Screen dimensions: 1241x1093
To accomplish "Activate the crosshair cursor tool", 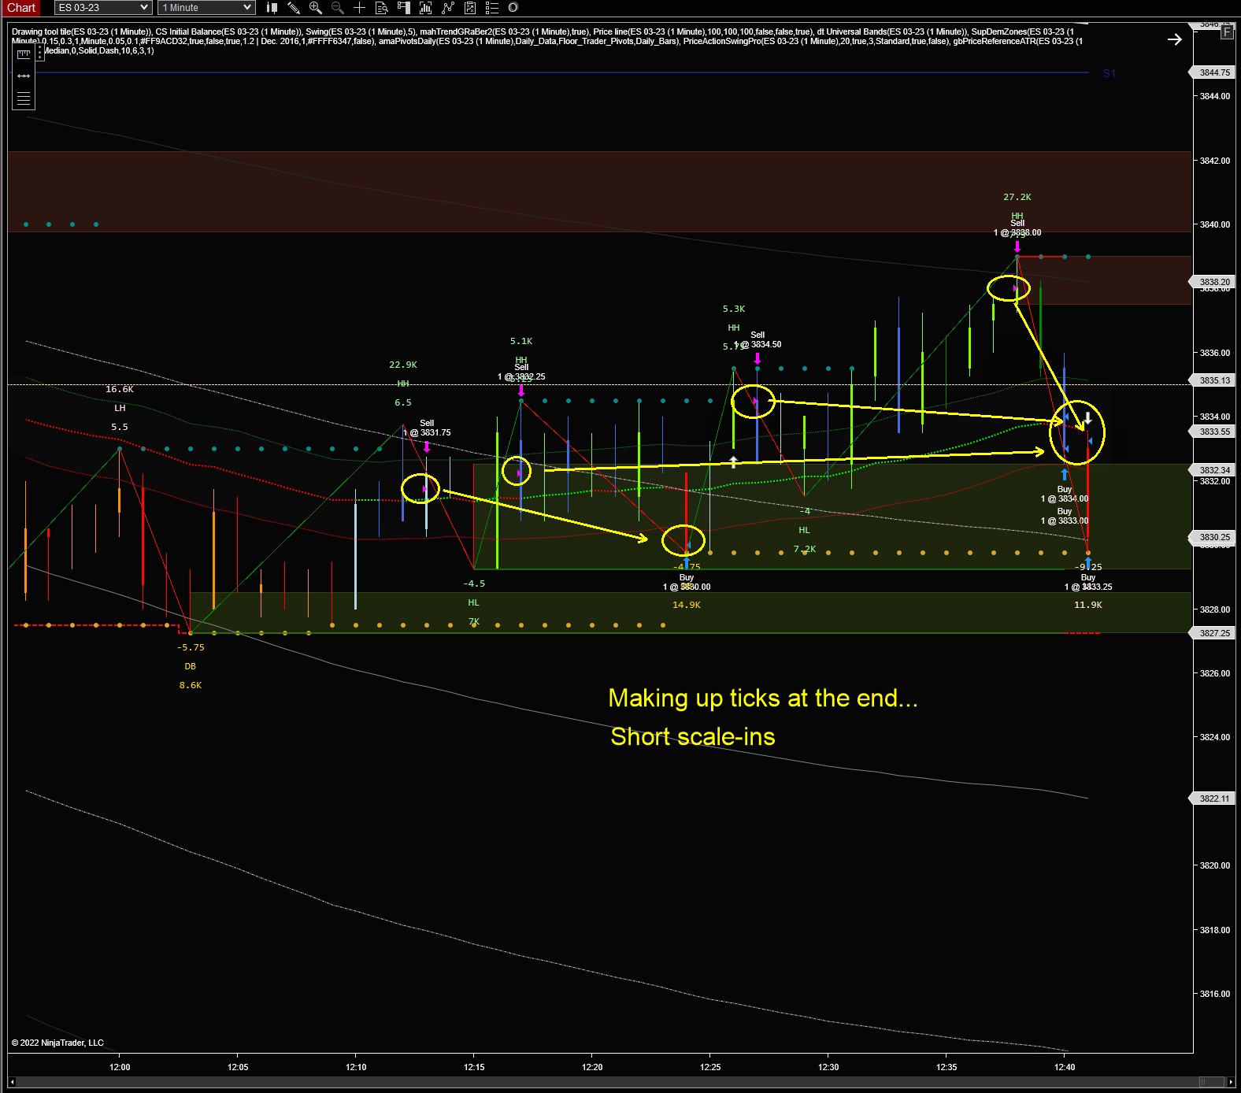I will click(360, 8).
